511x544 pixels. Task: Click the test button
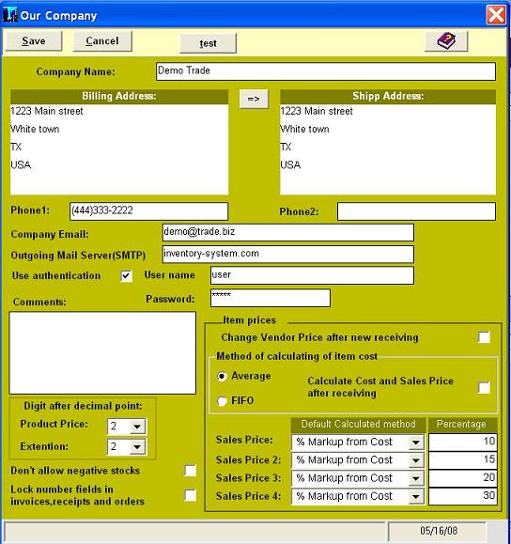coord(209,43)
